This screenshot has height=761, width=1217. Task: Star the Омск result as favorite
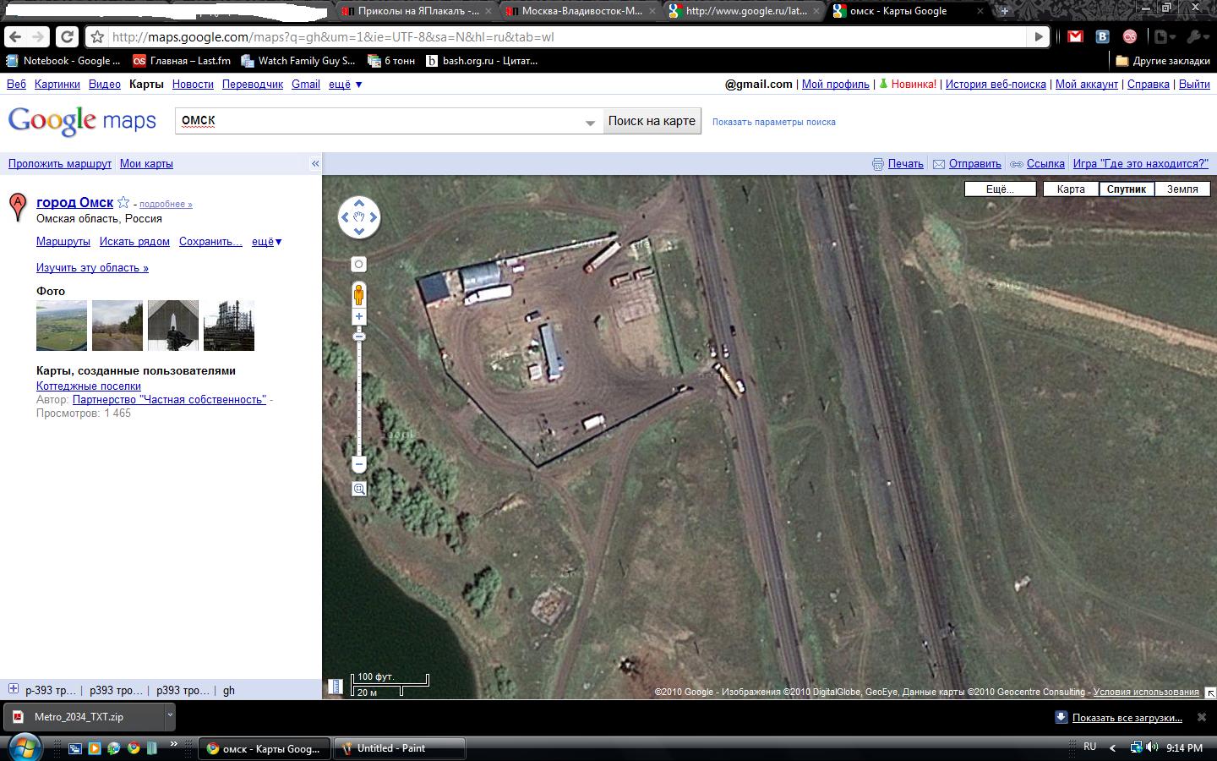123,202
